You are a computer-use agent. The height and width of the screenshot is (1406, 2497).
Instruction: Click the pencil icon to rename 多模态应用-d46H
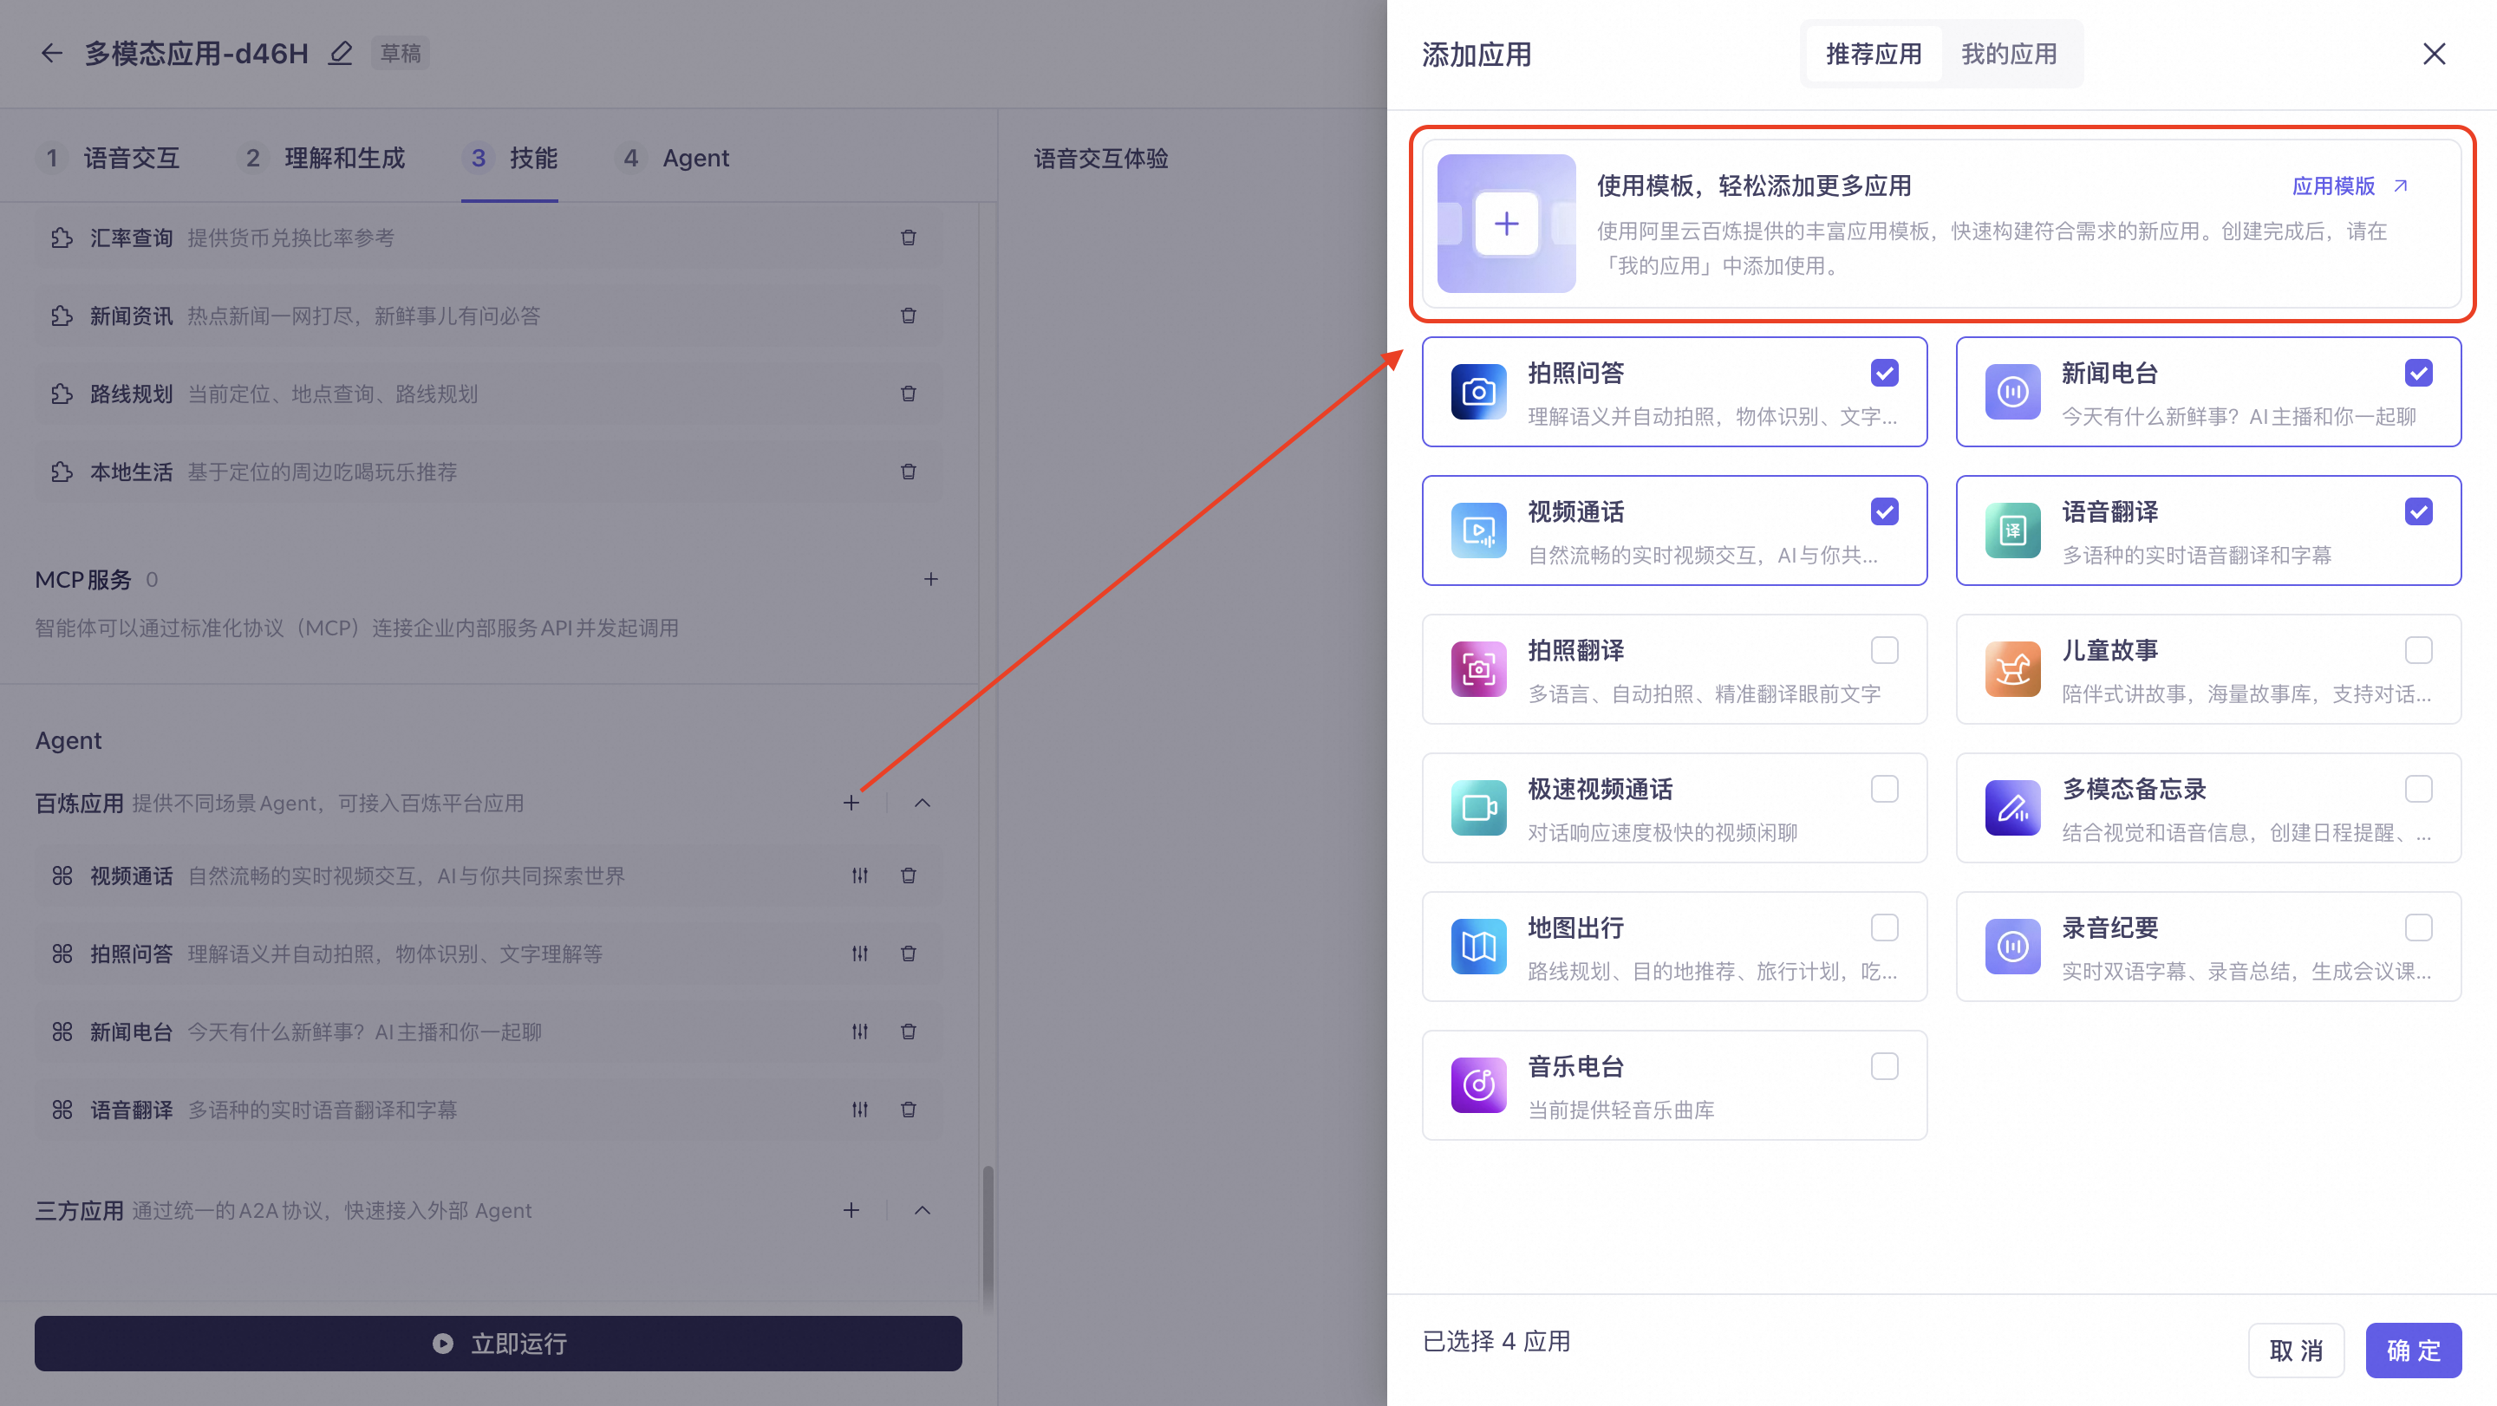coord(340,53)
